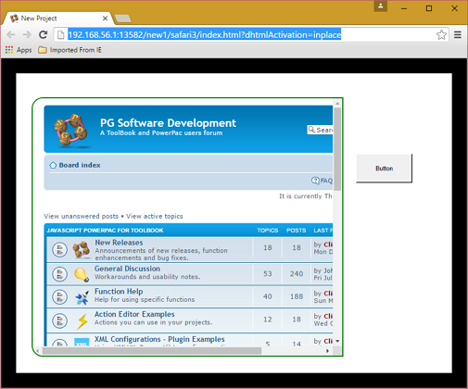Click the Button on the right

[385, 169]
